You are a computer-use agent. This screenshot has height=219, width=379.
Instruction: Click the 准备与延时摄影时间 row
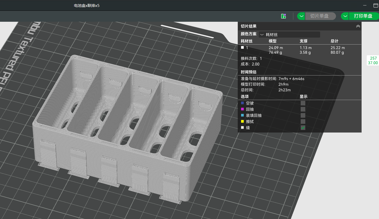click(x=273, y=79)
